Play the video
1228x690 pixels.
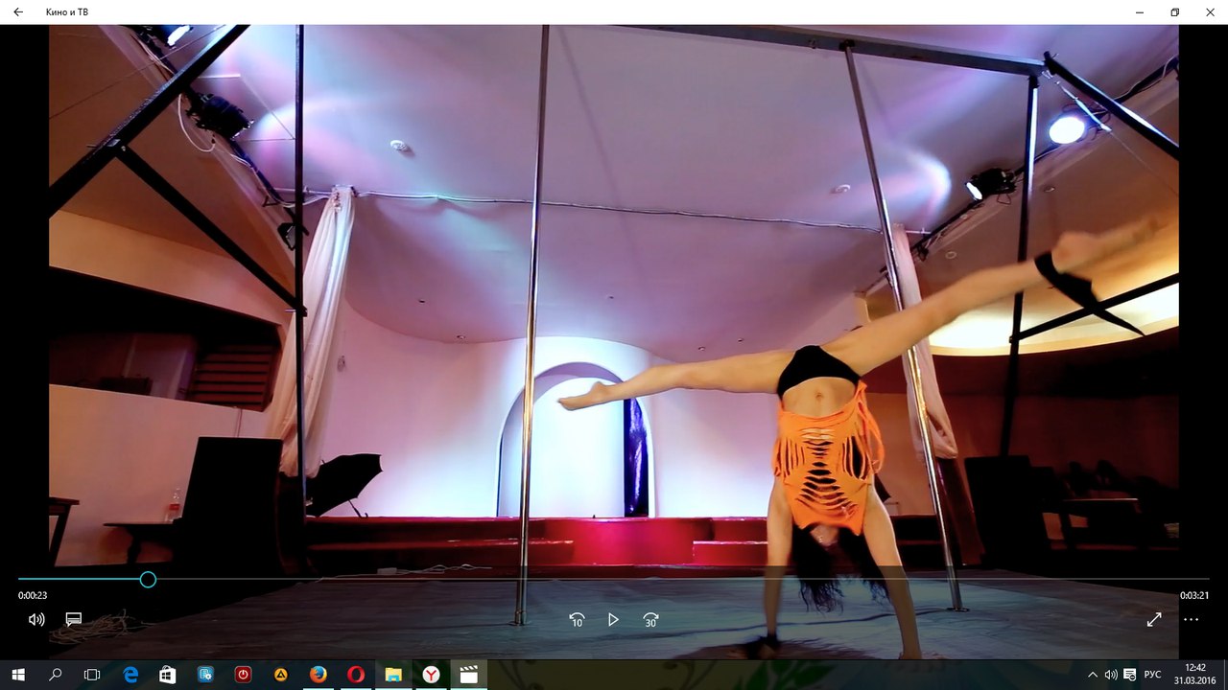click(613, 620)
